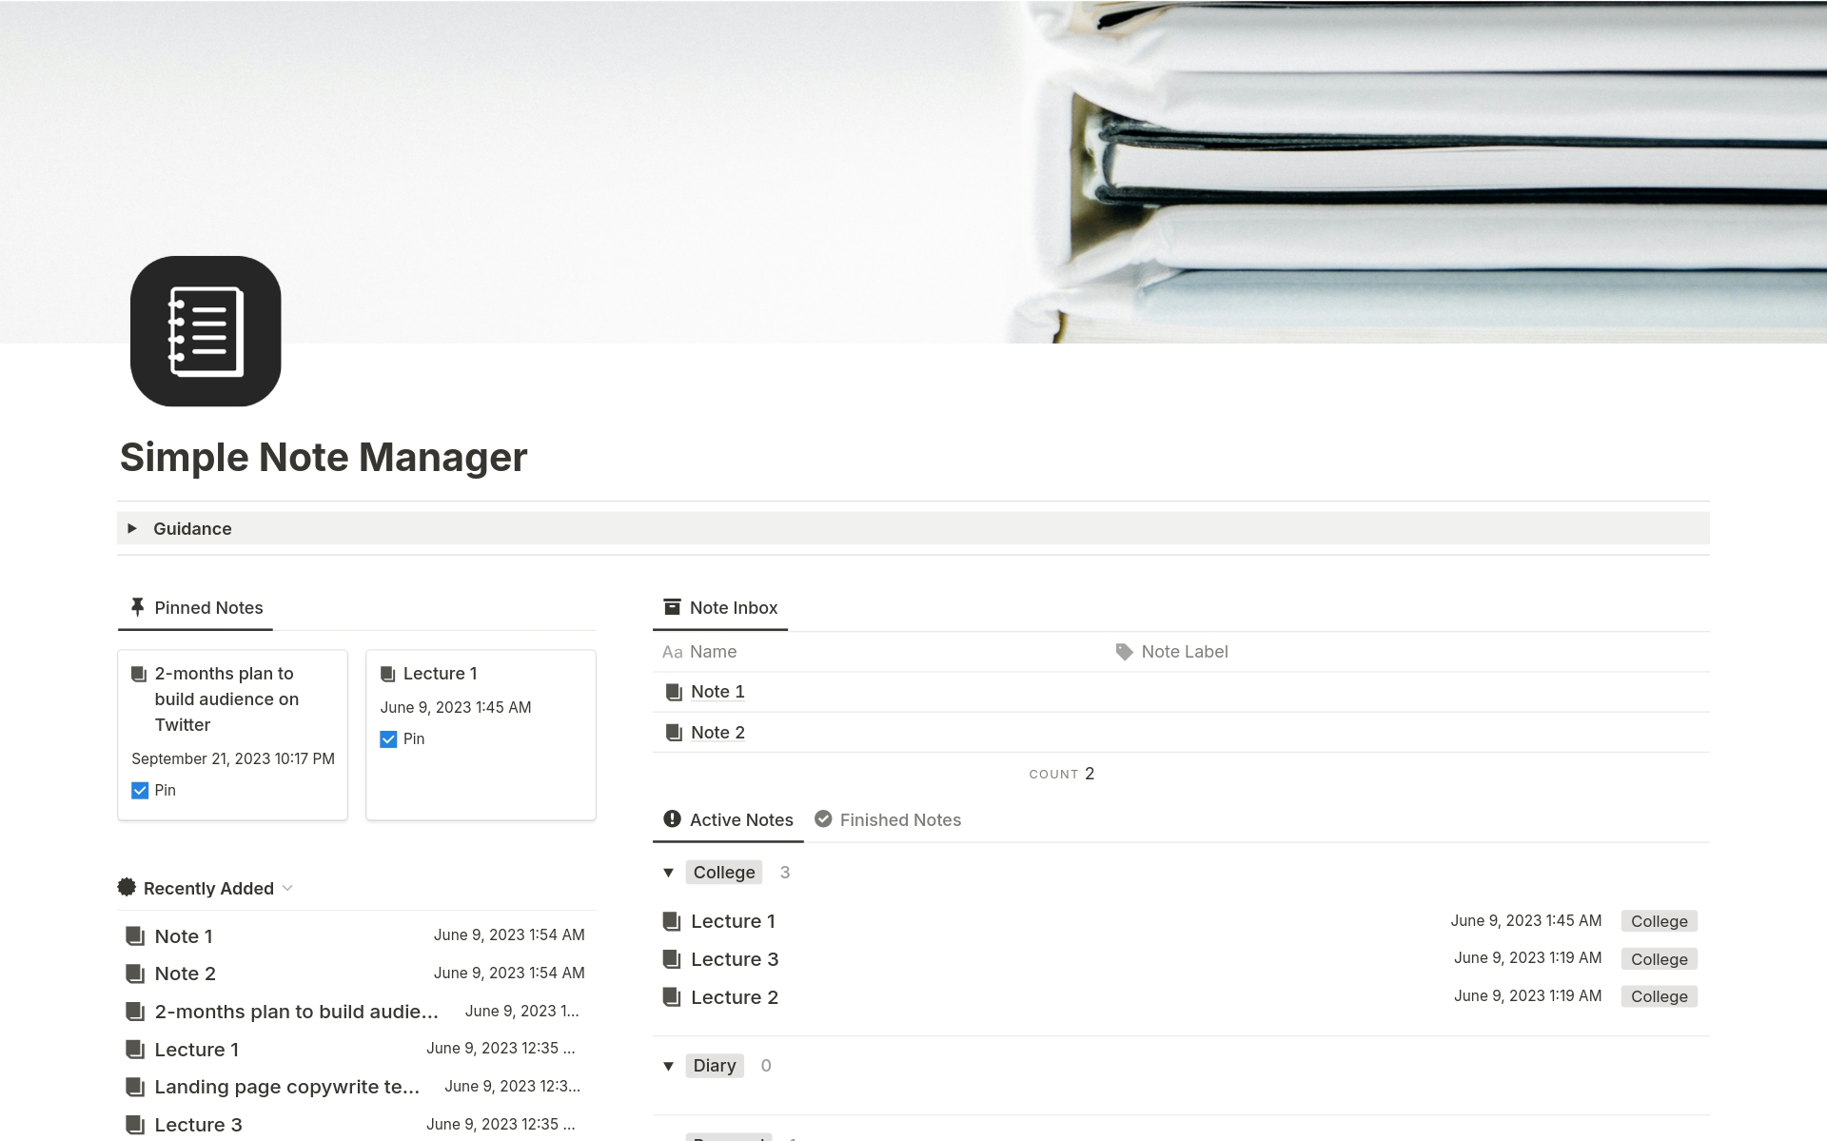Click the Active Notes warning icon
1827x1141 pixels.
pos(670,819)
